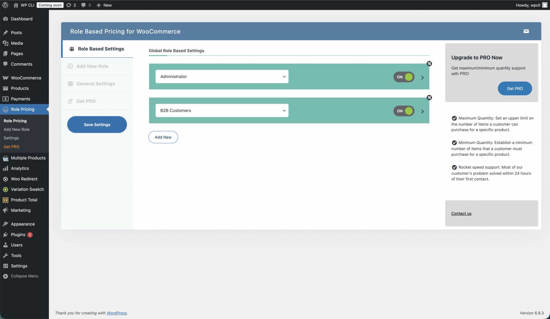This screenshot has height=319, width=550.
Task: Expand the B2B Customers row chevron
Action: (x=422, y=111)
